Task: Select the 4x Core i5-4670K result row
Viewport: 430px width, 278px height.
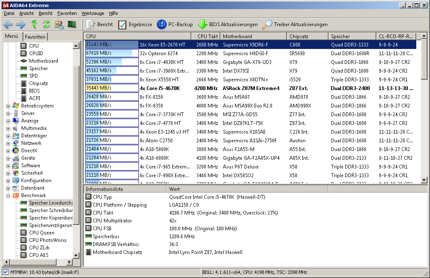Action: [251, 88]
